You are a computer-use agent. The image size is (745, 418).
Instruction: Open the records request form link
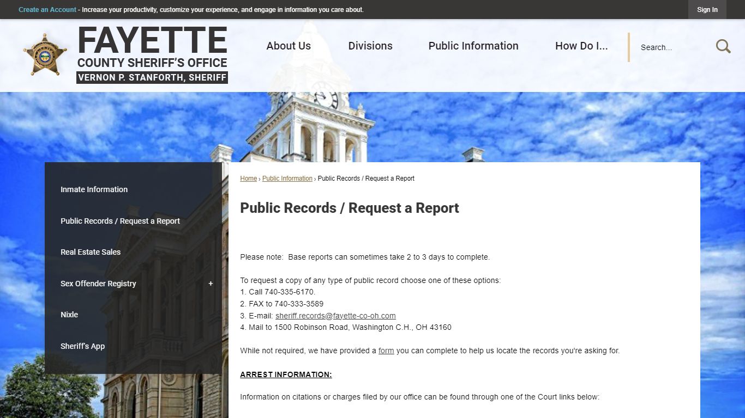coord(386,351)
